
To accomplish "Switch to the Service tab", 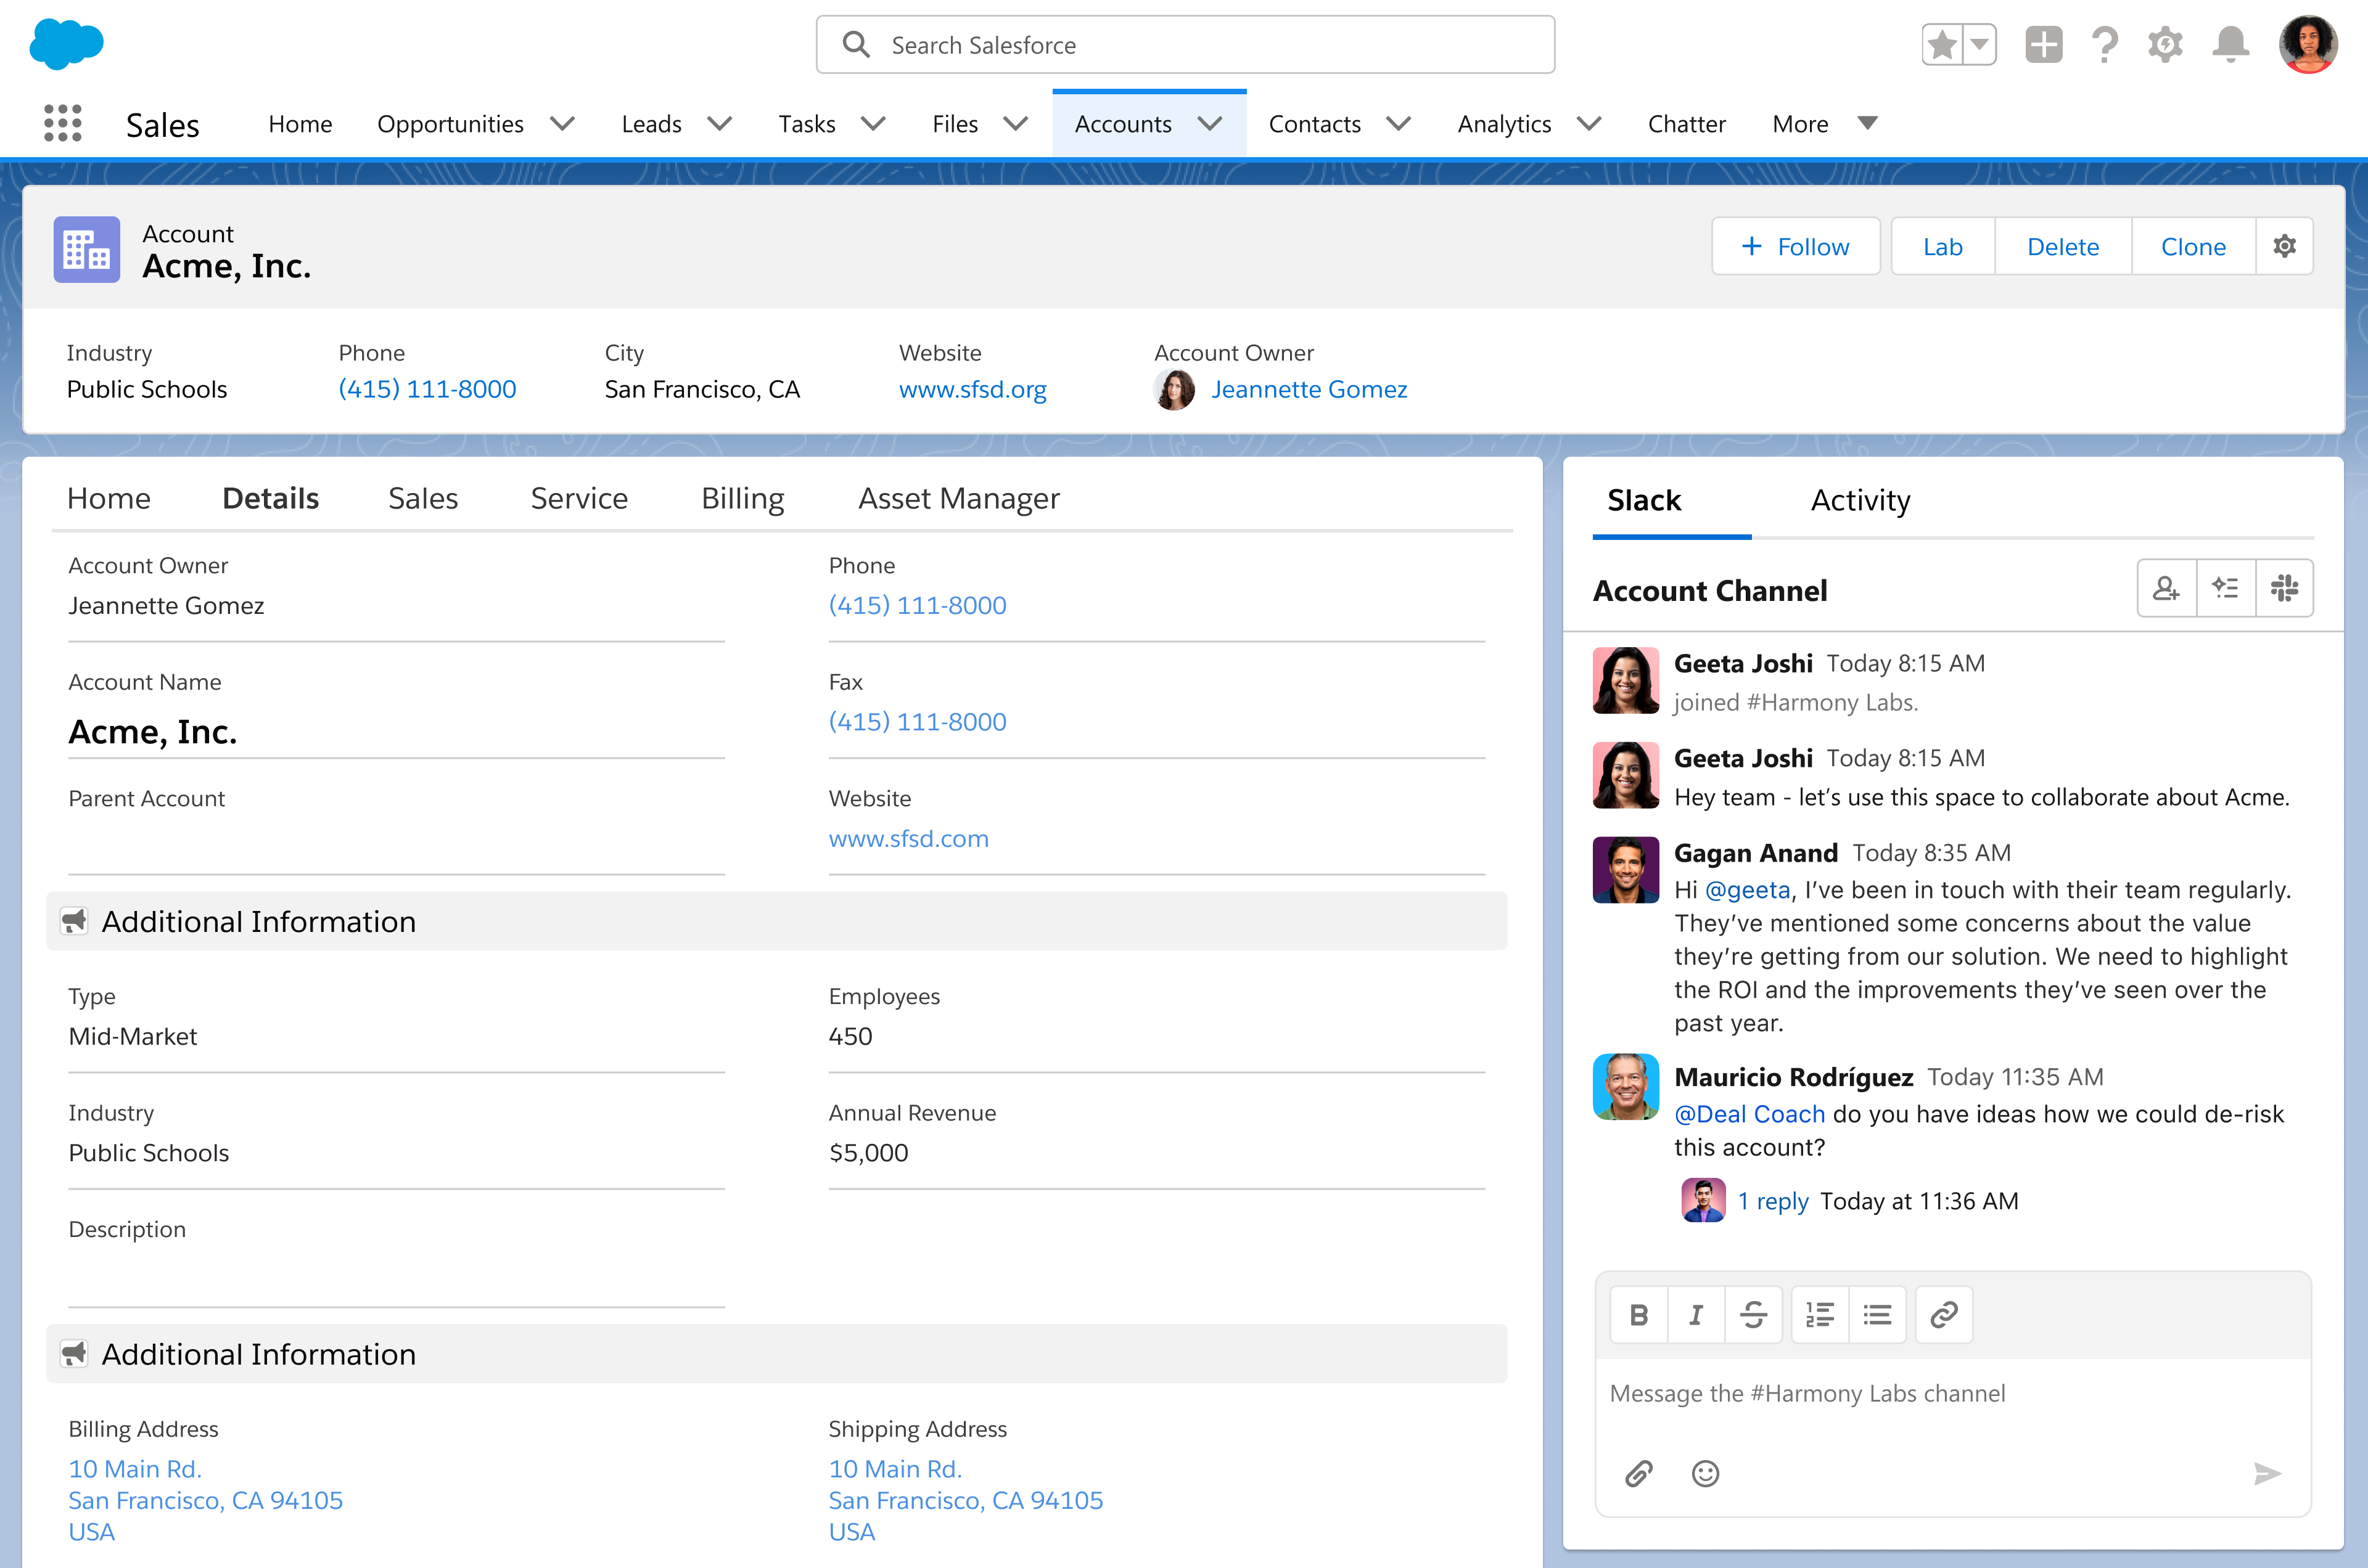I will (x=579, y=498).
